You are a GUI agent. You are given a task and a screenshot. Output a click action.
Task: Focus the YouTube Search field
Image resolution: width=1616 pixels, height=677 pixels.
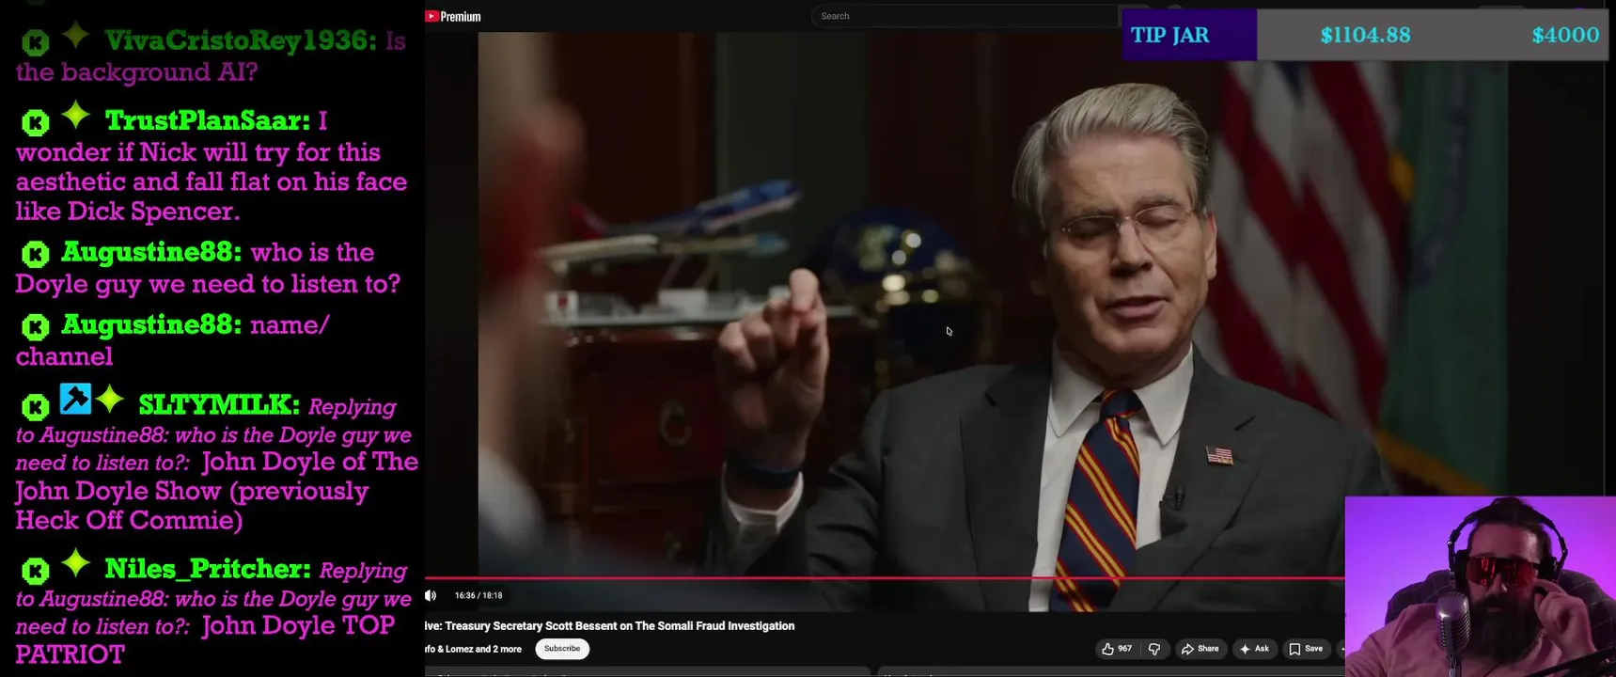coord(964,16)
